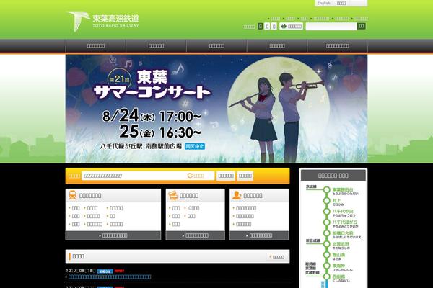Open the IC card link in the ticket panel
This screenshot has width=433, height=288.
pos(193,208)
